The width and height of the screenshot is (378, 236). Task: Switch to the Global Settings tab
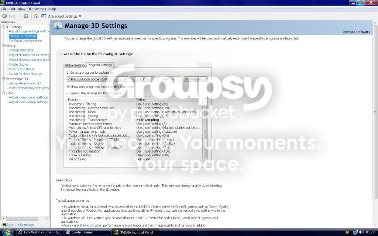pos(75,65)
